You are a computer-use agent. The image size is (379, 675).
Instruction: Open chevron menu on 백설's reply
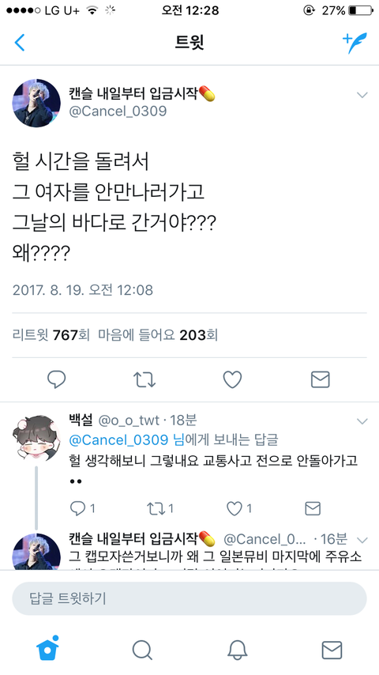[x=362, y=421]
